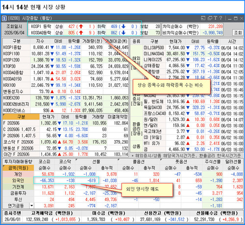Image resolution: width=245 pixels, height=225 pixels.
Task: Click the 비차익순매수 value -3,998,749
Action: pos(213,33)
